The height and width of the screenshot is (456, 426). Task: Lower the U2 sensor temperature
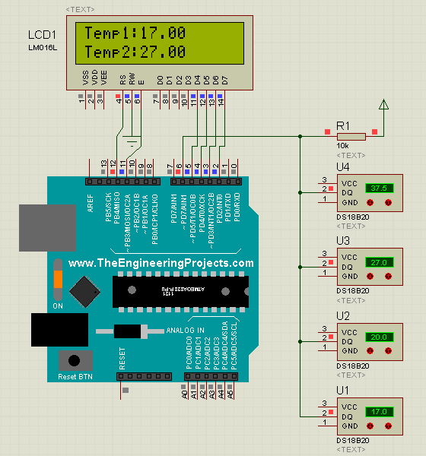pyautogui.click(x=370, y=351)
